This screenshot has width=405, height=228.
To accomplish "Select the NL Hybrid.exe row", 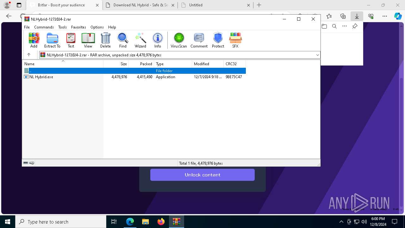I will coord(134,77).
